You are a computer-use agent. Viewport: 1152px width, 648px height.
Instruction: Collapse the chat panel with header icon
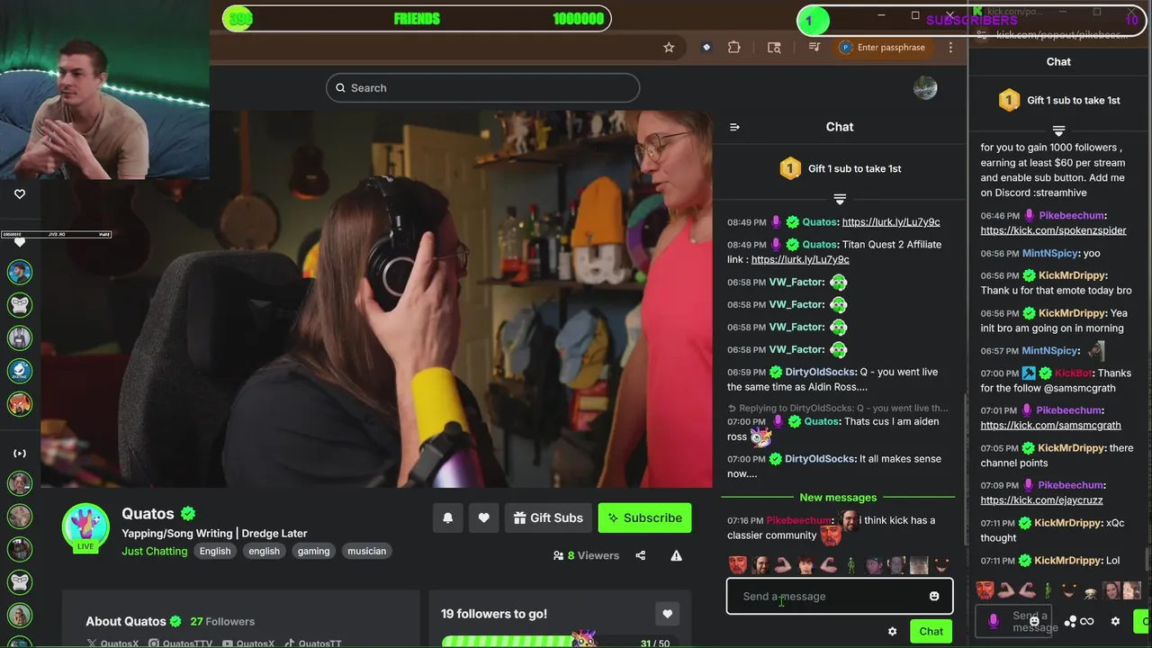click(x=734, y=127)
